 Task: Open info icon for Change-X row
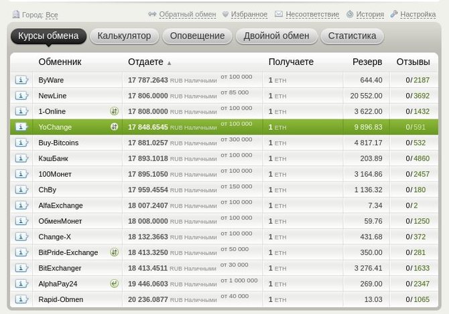(x=21, y=236)
